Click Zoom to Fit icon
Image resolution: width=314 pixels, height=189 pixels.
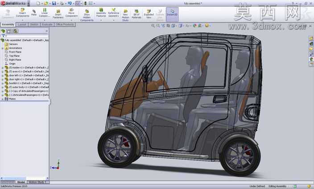point(153,26)
